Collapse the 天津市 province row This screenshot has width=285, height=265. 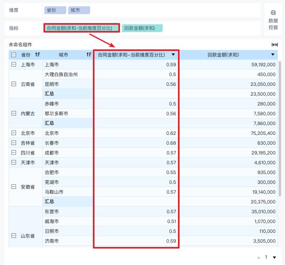pos(14,163)
